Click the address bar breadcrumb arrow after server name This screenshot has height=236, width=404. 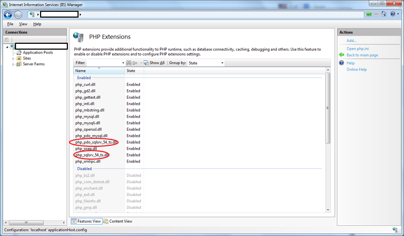[x=80, y=14]
